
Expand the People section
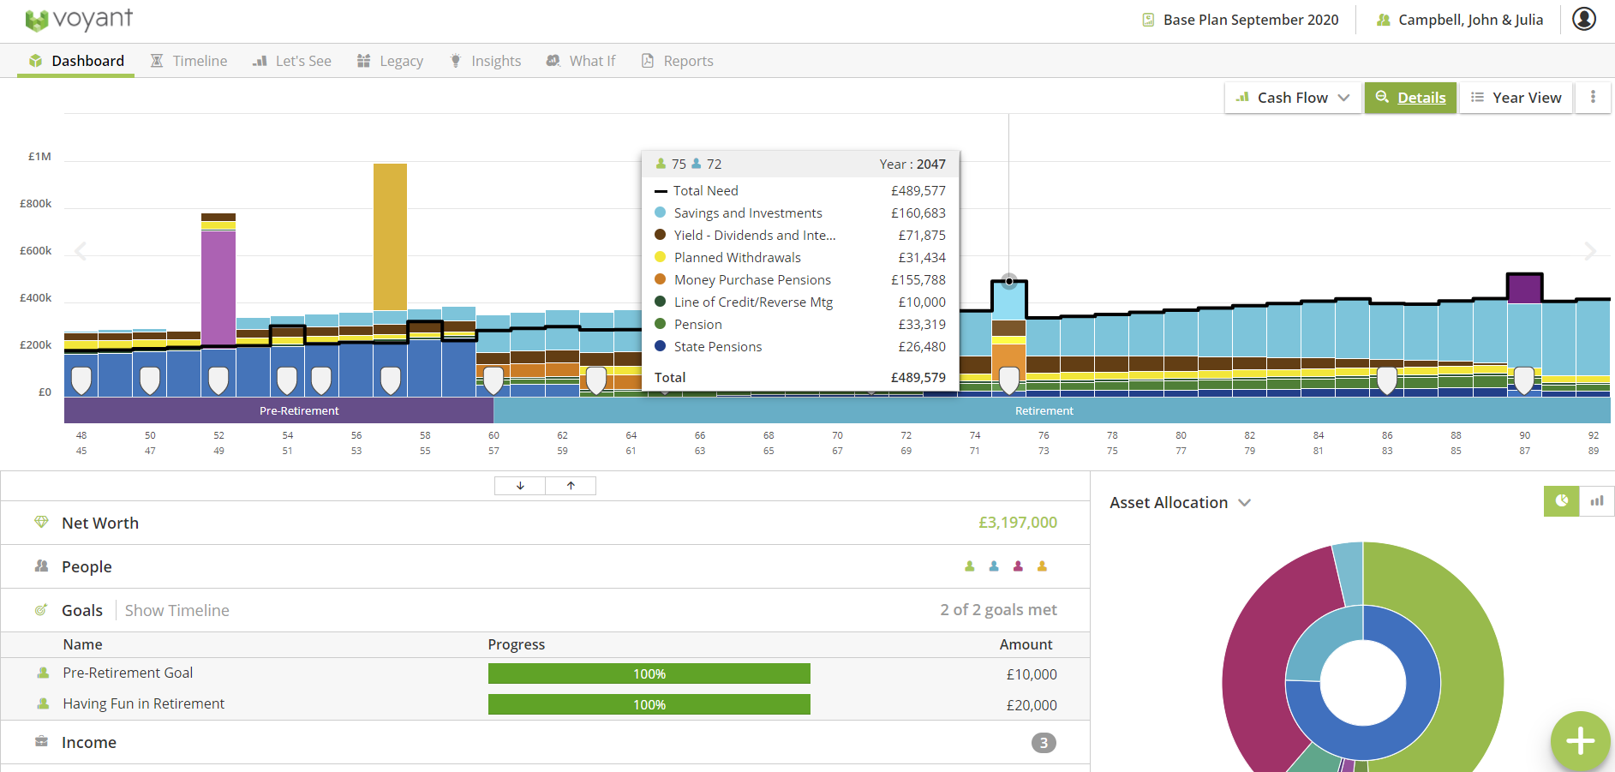pos(545,566)
